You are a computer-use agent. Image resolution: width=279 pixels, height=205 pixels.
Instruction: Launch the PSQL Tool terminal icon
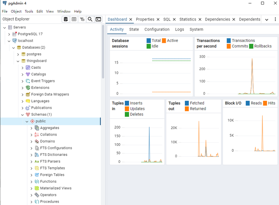98,19
